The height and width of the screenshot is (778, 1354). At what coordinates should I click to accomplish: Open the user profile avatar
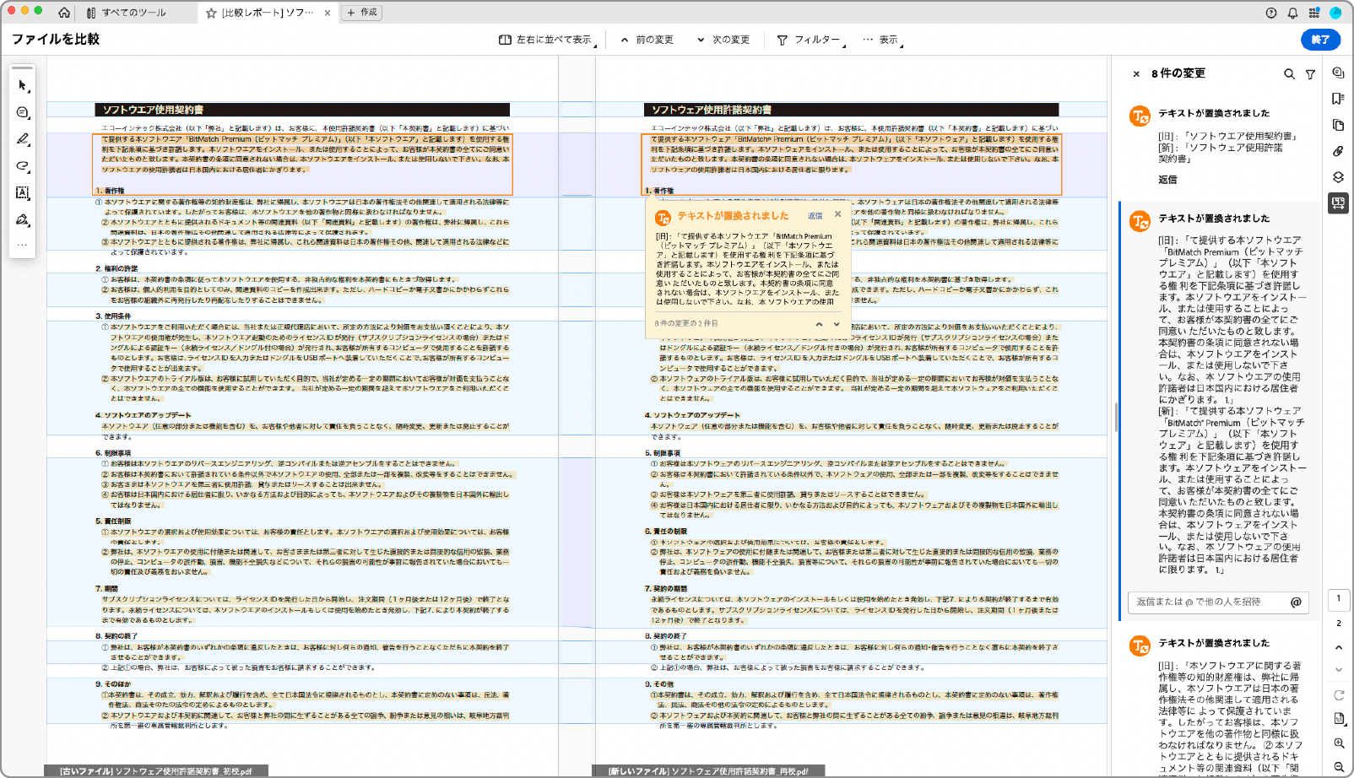[1335, 13]
